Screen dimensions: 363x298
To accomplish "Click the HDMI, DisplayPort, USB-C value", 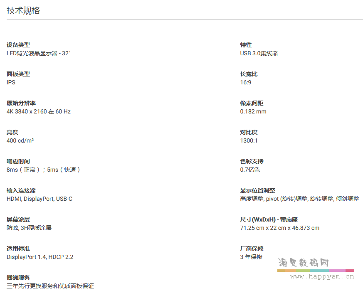I will [x=40, y=199].
